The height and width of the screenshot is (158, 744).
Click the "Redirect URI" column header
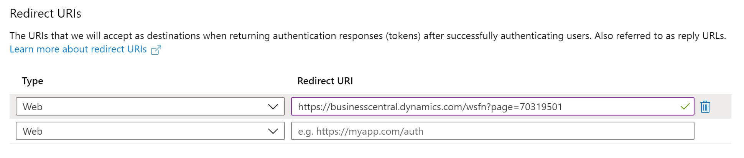pyautogui.click(x=325, y=81)
